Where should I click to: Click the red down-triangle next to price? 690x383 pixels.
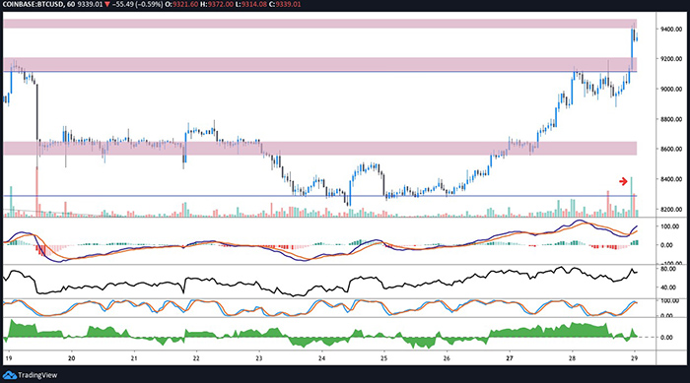(x=106, y=4)
